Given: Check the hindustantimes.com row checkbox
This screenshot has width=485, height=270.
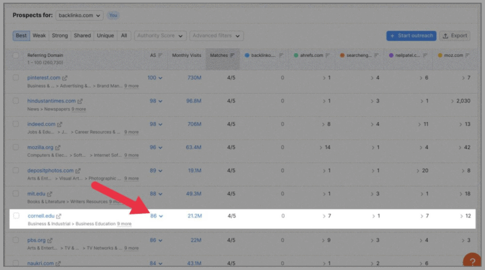Looking at the screenshot, I should (x=16, y=101).
